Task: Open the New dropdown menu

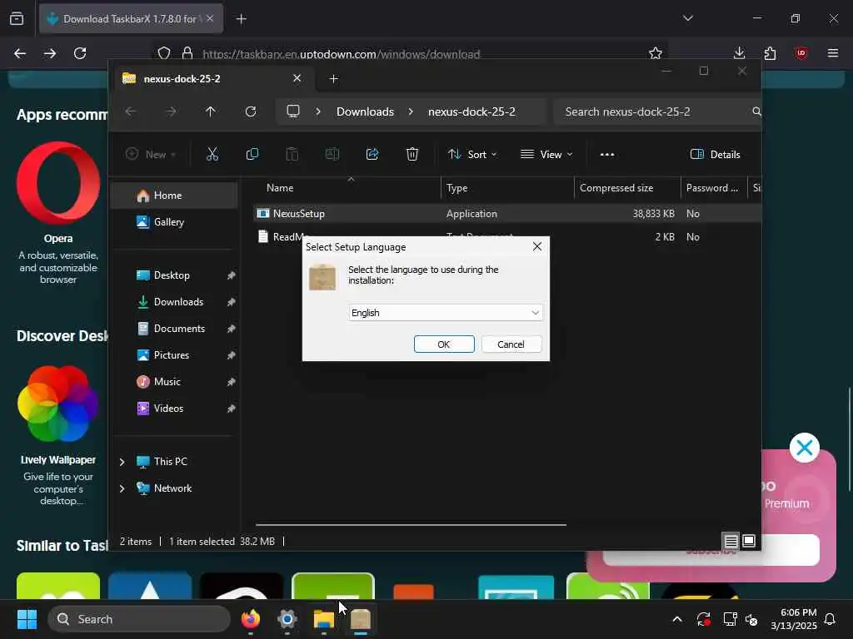Action: tap(151, 154)
